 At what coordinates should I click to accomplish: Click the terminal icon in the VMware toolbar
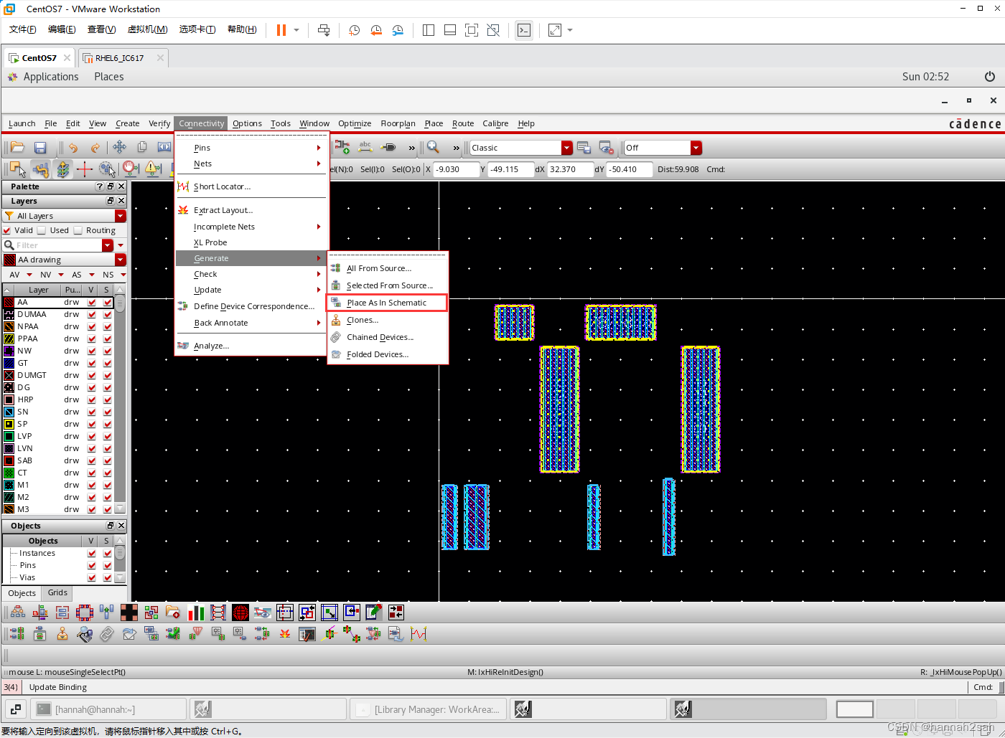524,29
